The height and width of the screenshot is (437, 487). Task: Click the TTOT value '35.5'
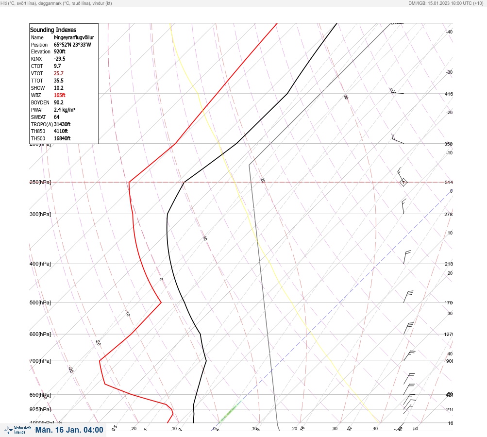pyautogui.click(x=58, y=81)
